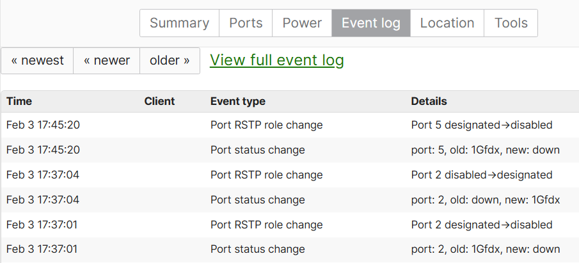Select last row port 2 new: down
Screen dimensions: 579x263
click(290, 250)
